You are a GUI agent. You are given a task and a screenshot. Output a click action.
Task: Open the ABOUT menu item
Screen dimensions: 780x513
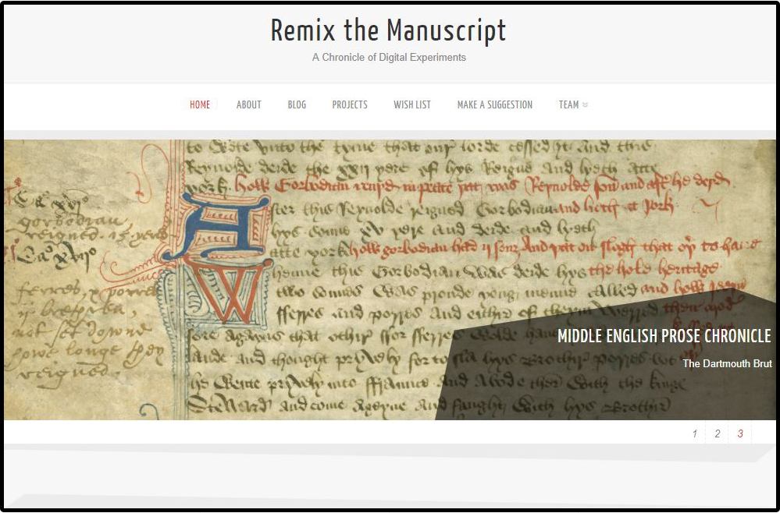click(248, 104)
